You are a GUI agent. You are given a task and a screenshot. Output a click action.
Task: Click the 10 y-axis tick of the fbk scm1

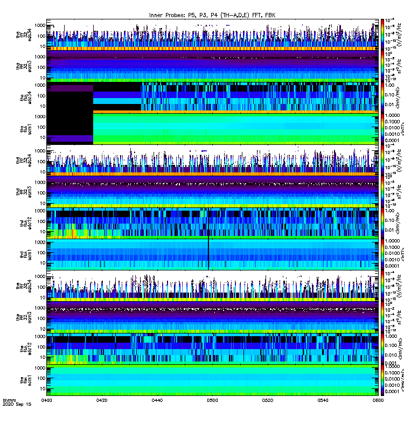point(43,388)
